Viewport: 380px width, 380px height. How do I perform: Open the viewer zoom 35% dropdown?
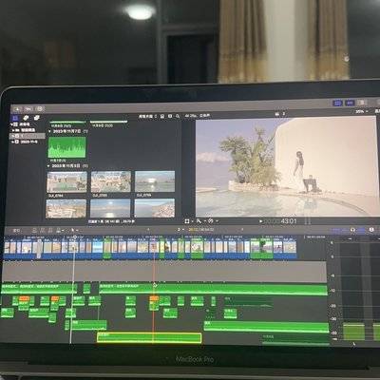coord(361,111)
